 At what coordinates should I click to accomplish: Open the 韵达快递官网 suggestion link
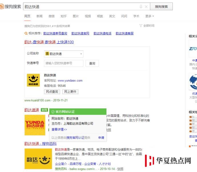(80, 33)
